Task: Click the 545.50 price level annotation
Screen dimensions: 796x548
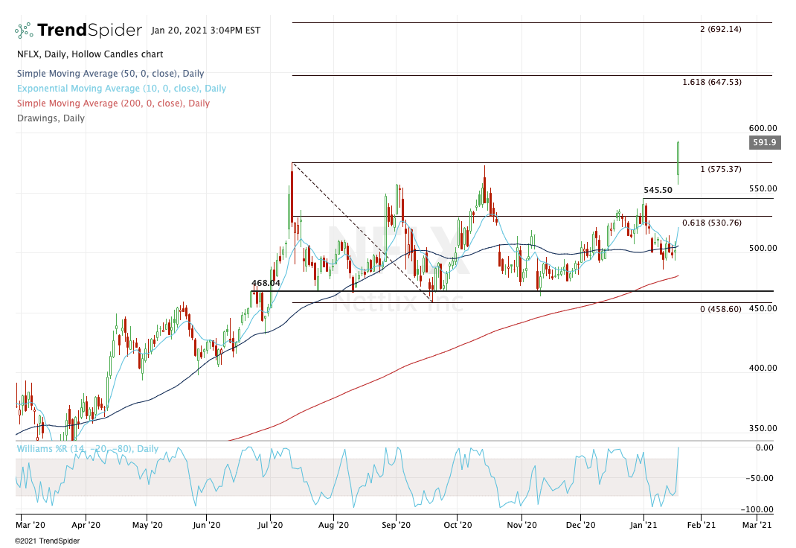Action: pyautogui.click(x=658, y=190)
